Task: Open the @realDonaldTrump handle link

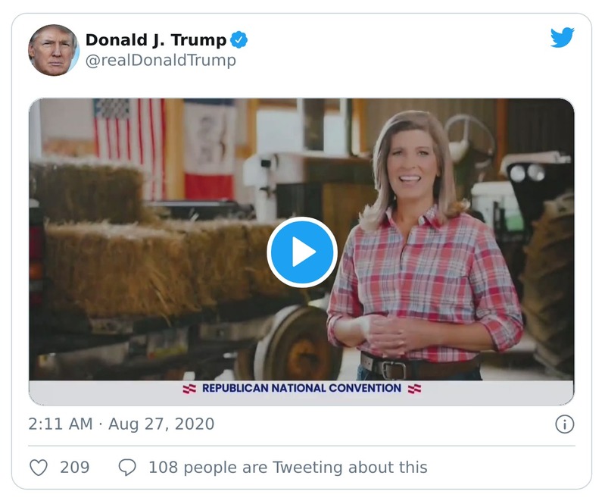Action: [x=161, y=61]
